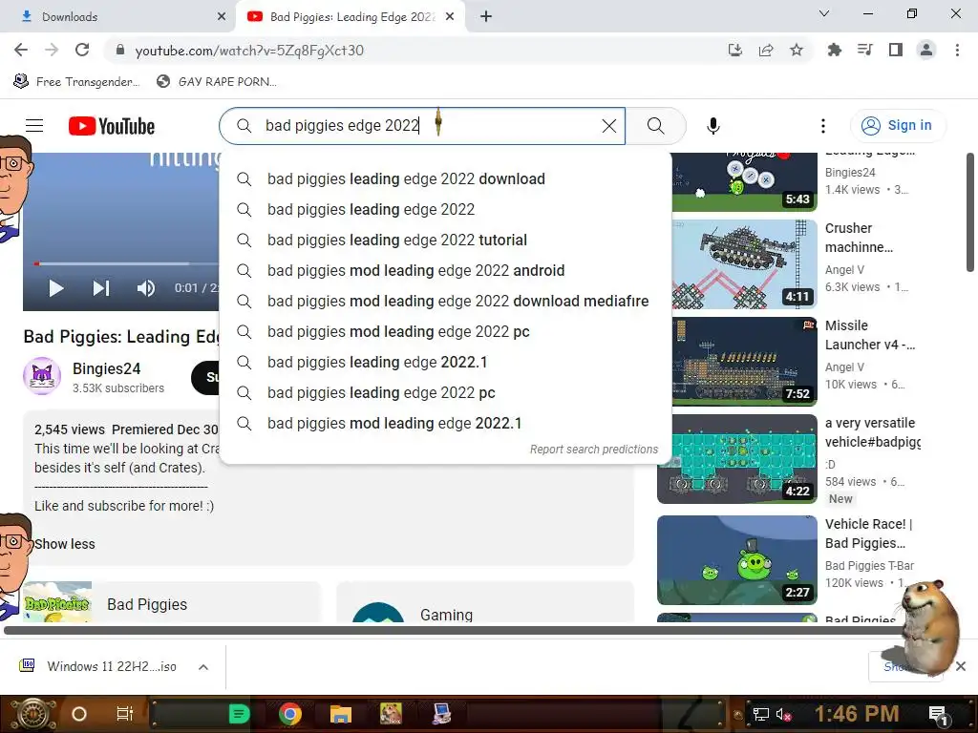
Task: Select suggestion 'bad piggies mod leading edge 2022.1'
Action: click(x=445, y=423)
